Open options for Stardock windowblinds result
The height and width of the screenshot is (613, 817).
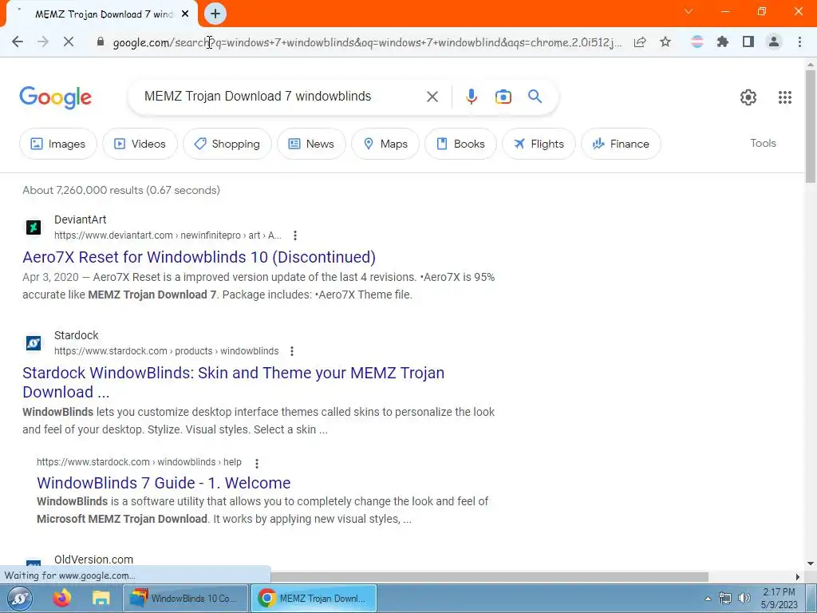tap(292, 351)
